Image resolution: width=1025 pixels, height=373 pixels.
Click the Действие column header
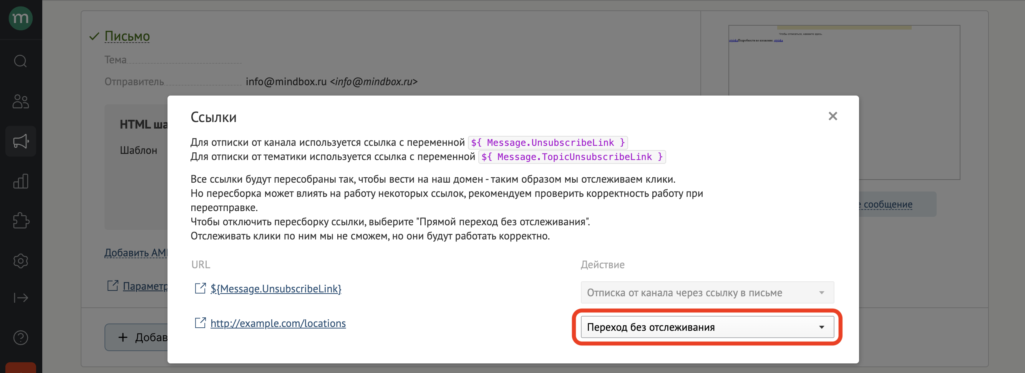click(x=602, y=264)
